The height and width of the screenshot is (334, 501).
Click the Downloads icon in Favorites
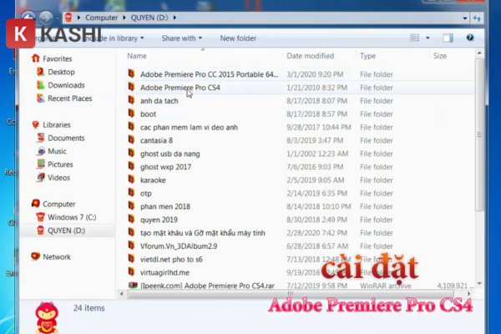[40, 84]
